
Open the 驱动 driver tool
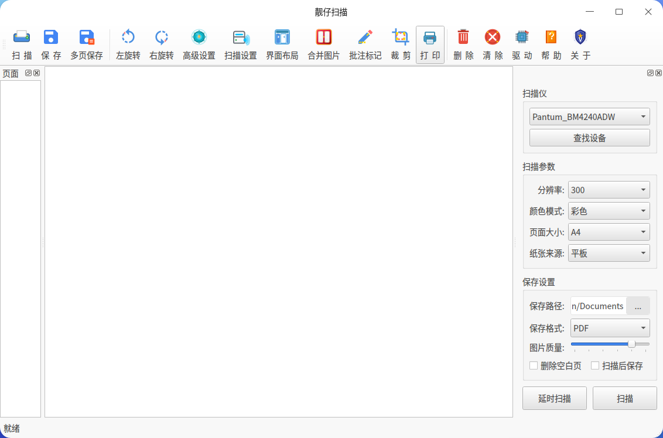522,45
